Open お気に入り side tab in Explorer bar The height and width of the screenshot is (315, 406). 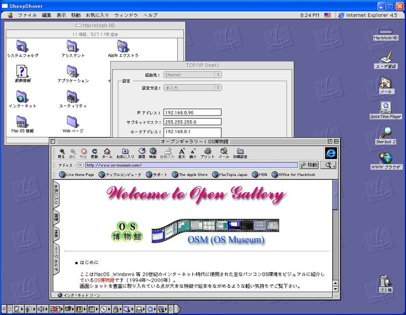[56, 194]
